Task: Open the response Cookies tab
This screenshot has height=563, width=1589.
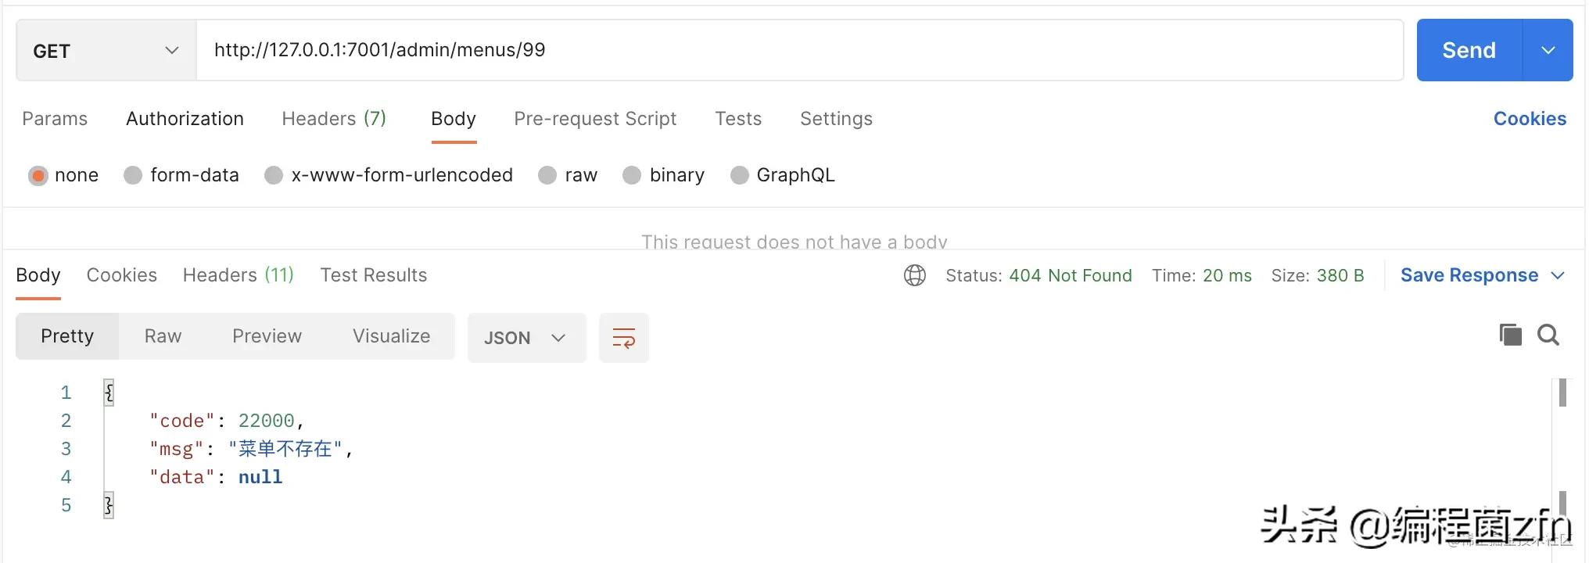Action: point(122,275)
